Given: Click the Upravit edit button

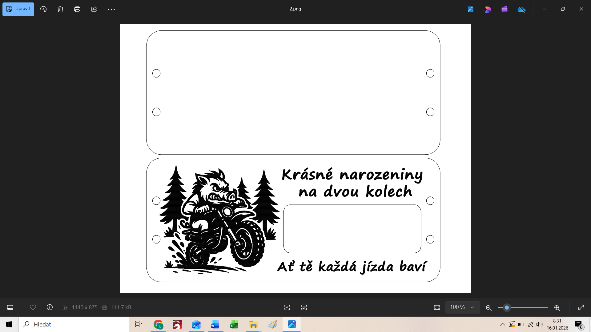Looking at the screenshot, I should point(18,9).
